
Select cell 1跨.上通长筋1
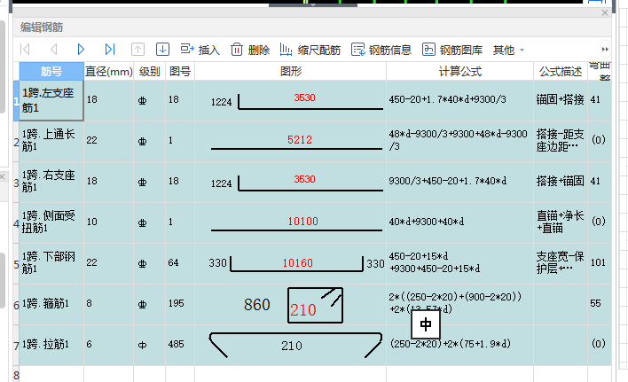pyautogui.click(x=51, y=141)
